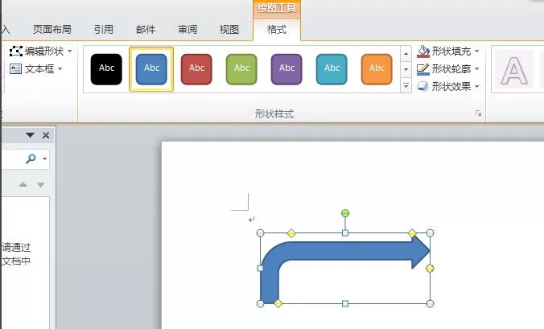The height and width of the screenshot is (329, 544).
Task: Click the green rotation handle of arrow
Action: pos(345,213)
